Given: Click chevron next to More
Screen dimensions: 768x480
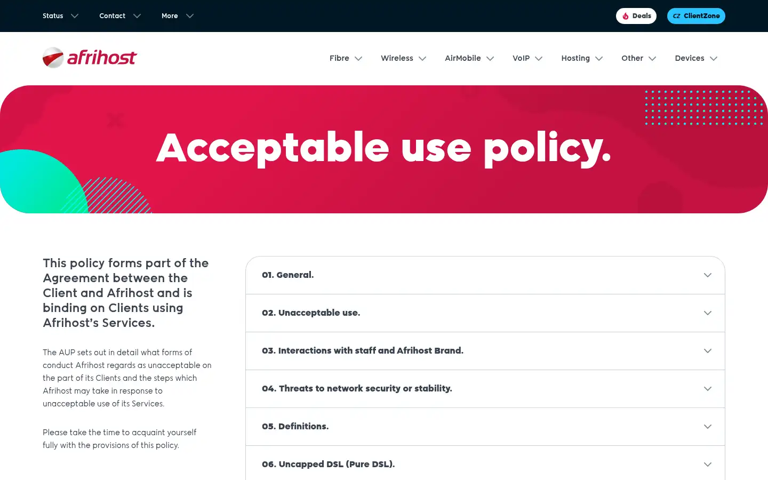Looking at the screenshot, I should pos(190,16).
